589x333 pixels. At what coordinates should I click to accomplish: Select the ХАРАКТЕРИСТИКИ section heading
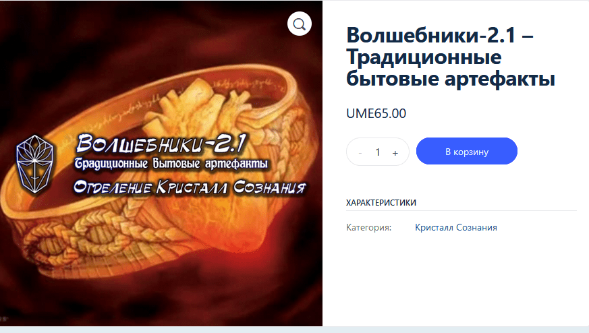pos(381,203)
